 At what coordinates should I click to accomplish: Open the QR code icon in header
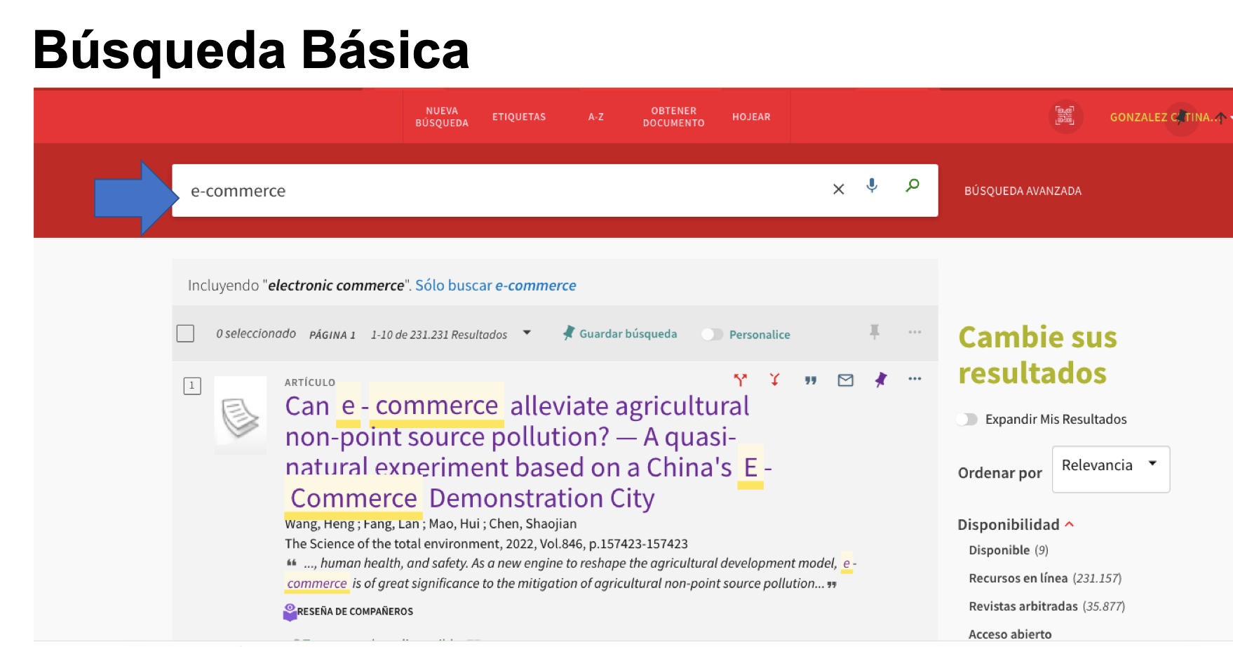pyautogui.click(x=1065, y=116)
